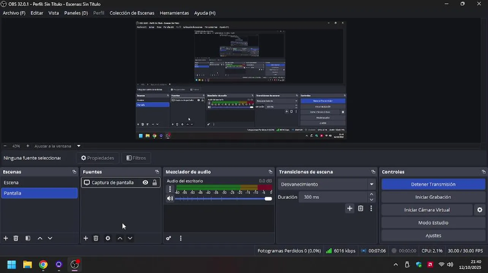This screenshot has width=488, height=273.
Task: Undock the Fuentes panel
Action: (x=157, y=172)
